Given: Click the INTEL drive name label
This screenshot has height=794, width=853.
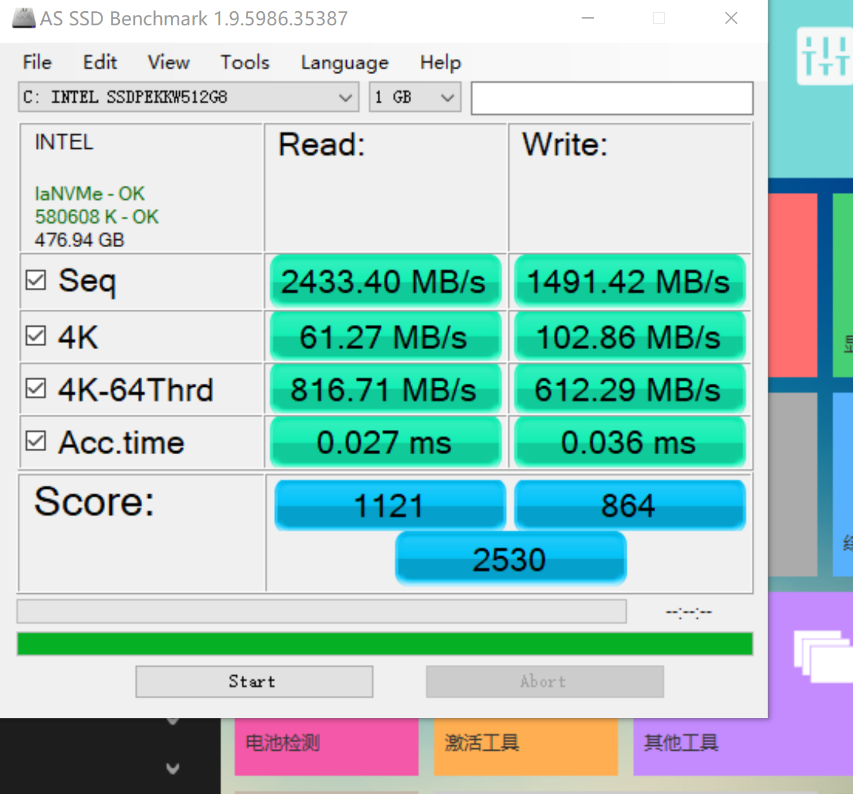Looking at the screenshot, I should pos(64,143).
